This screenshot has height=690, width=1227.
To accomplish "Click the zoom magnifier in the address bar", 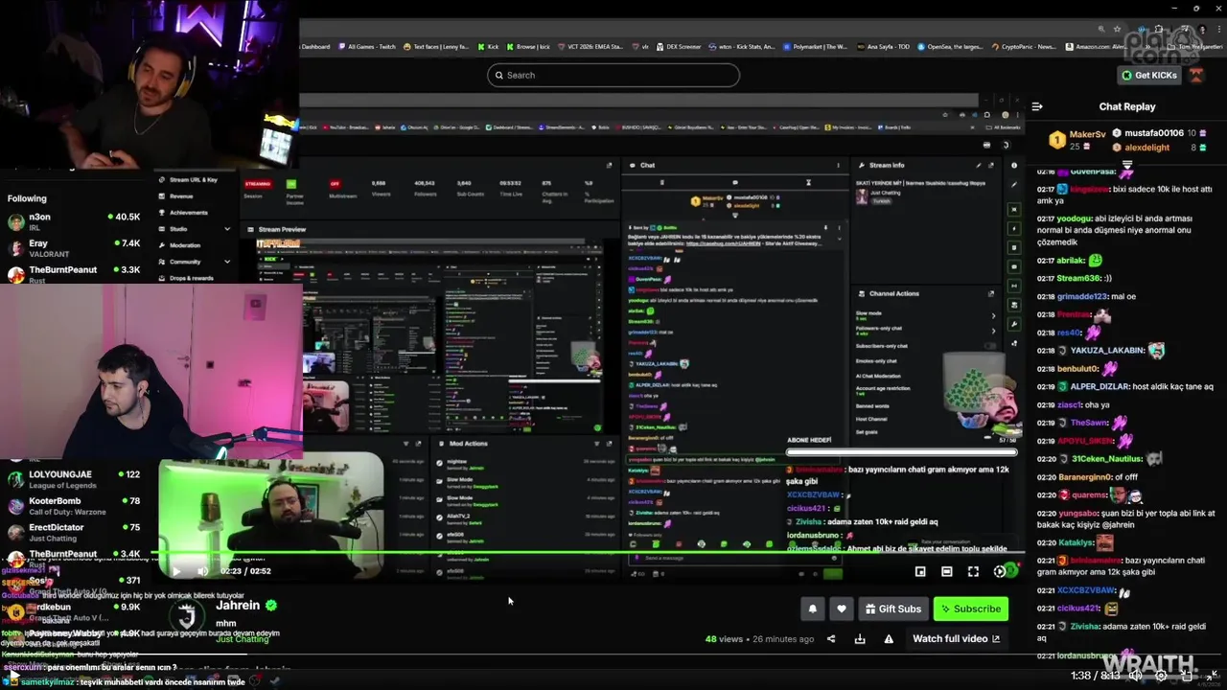I will (1101, 29).
